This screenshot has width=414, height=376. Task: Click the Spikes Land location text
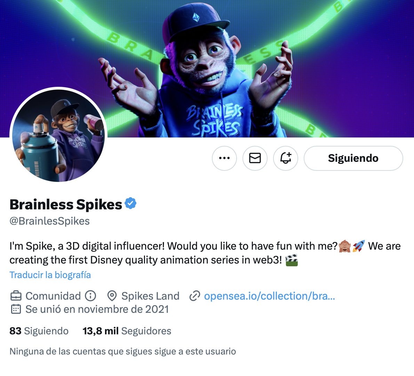tap(150, 296)
